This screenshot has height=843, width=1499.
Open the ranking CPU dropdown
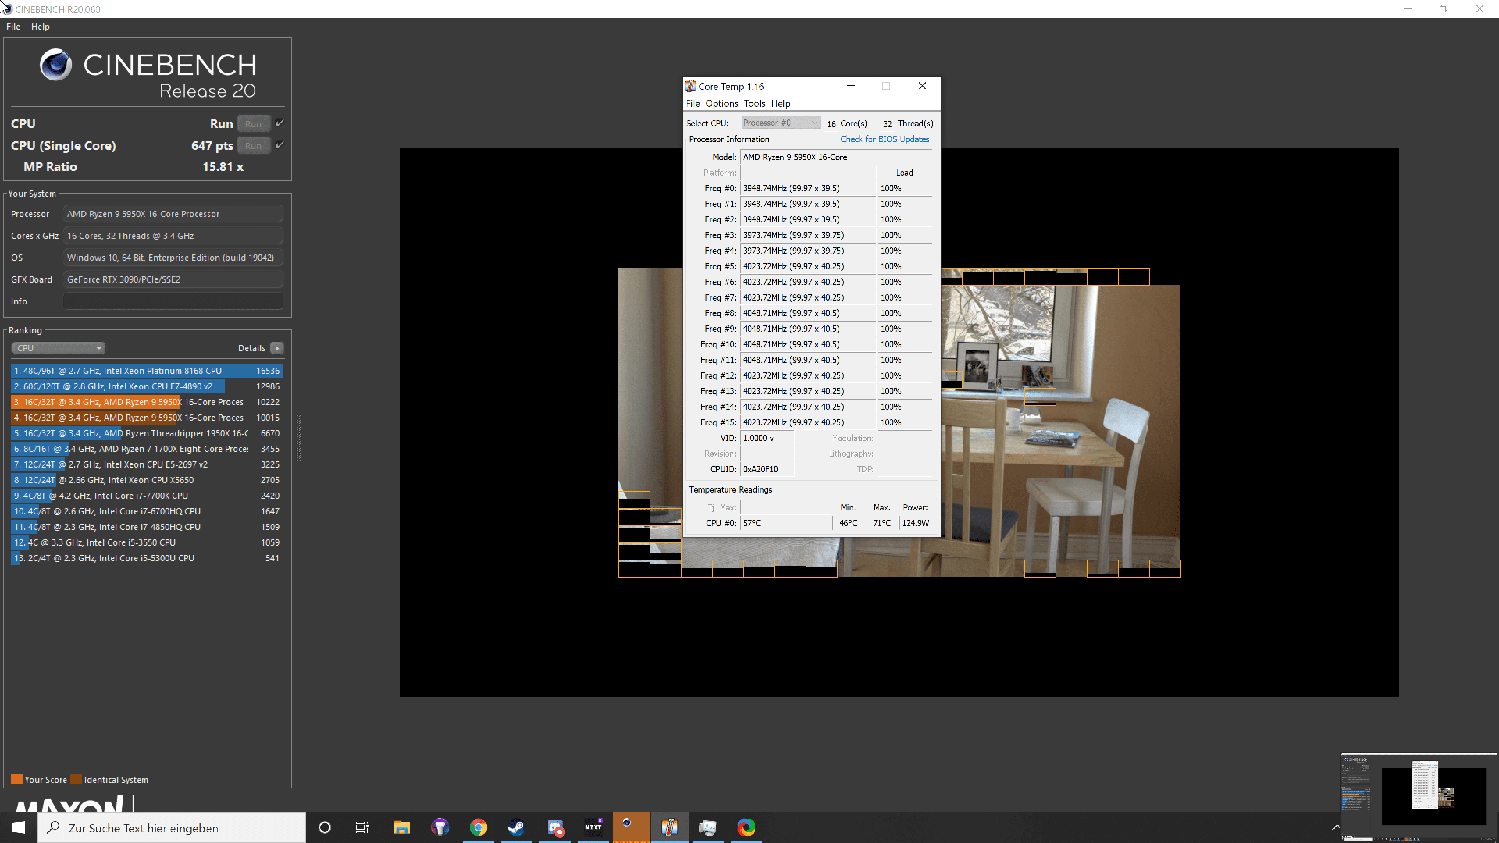[x=58, y=348]
